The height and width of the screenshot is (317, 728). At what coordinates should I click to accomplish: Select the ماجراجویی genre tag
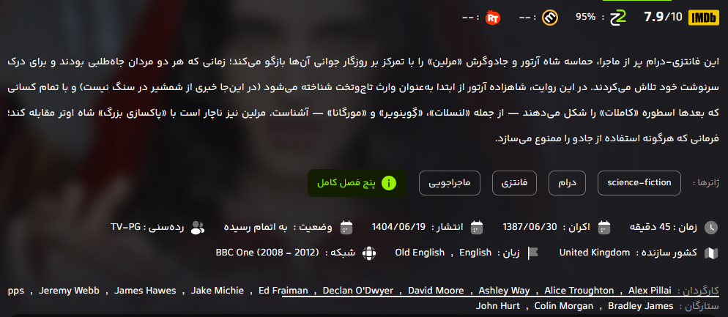point(450,183)
